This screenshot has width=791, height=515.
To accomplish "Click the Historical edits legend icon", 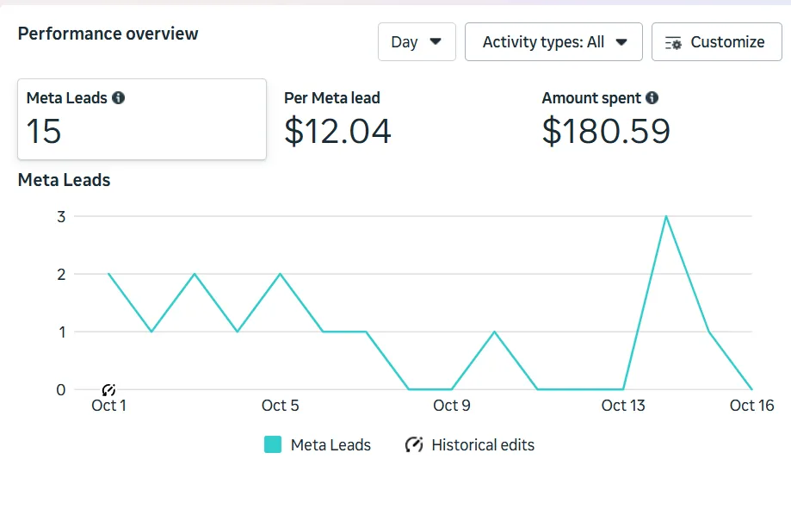I will 414,445.
